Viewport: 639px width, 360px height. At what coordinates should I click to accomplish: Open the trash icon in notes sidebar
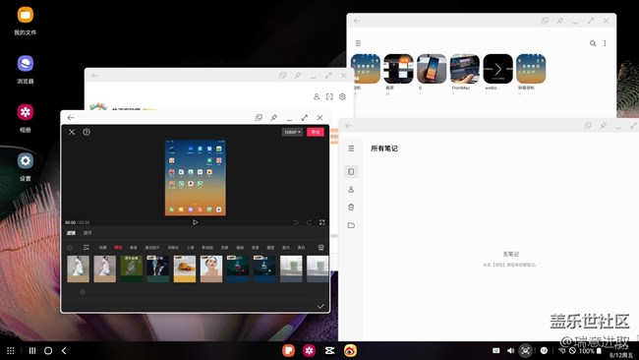(x=351, y=208)
